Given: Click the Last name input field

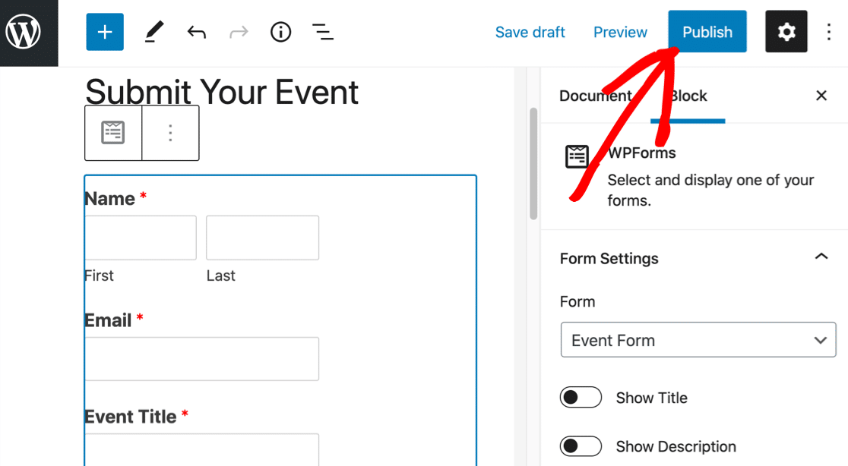Looking at the screenshot, I should coord(262,238).
